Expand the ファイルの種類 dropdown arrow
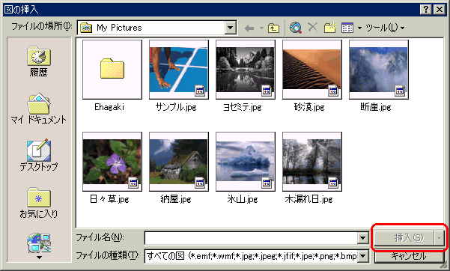The height and width of the screenshot is (271, 450). (362, 255)
